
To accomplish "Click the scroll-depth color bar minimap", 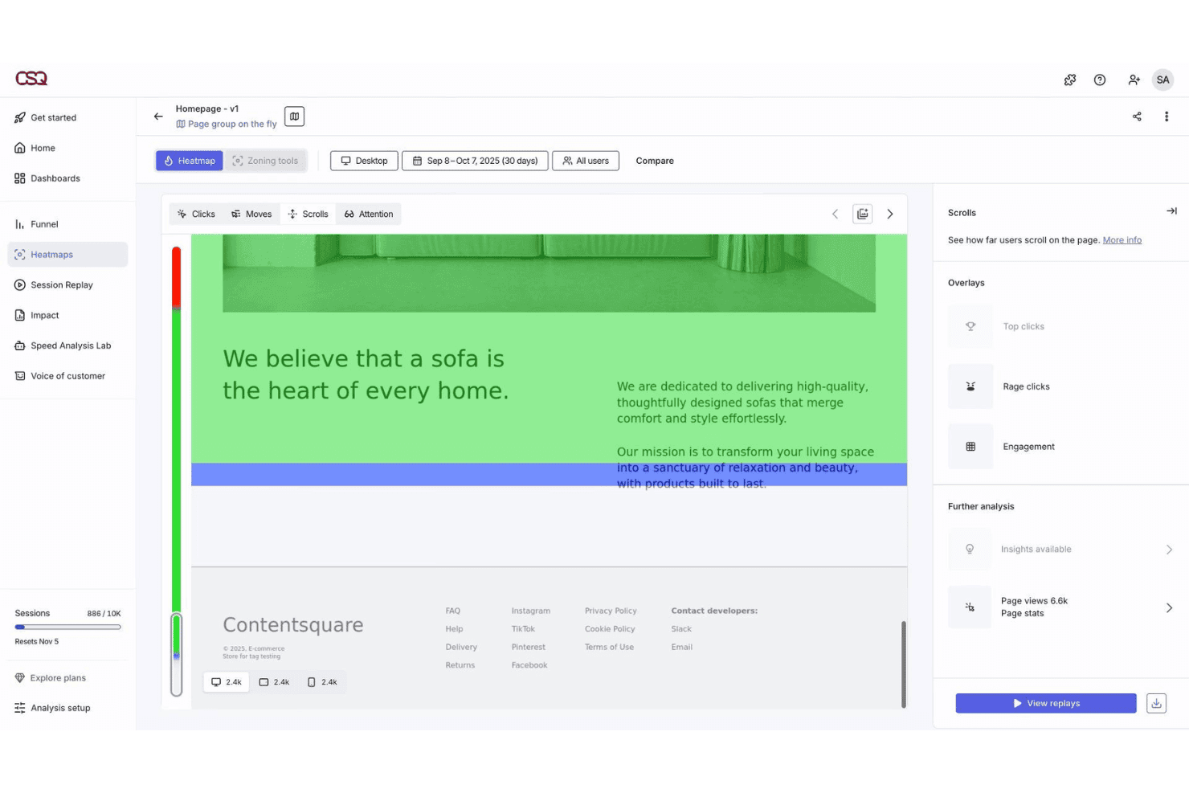I will click(x=177, y=470).
